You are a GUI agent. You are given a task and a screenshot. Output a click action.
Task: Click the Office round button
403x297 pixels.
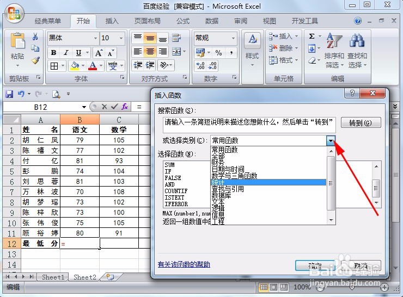[14, 14]
